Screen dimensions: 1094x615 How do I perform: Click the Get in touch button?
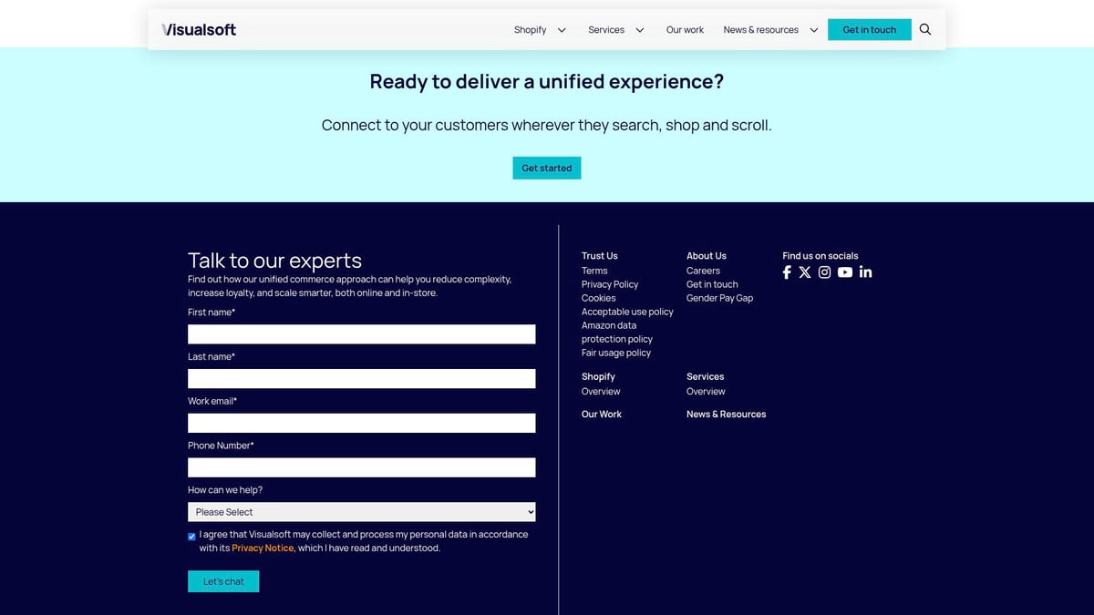869,29
